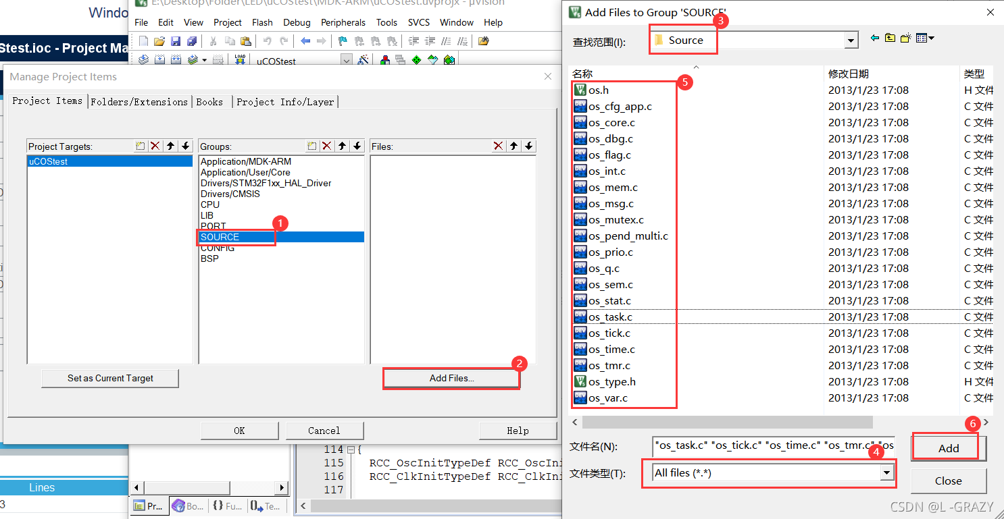
Task: Move group down with arrow icon
Action: point(357,146)
